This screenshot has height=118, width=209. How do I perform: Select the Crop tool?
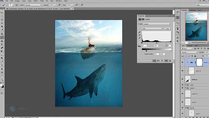[2, 26]
